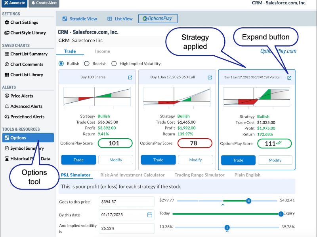Click the ChartList Library grid icon

tap(7, 75)
